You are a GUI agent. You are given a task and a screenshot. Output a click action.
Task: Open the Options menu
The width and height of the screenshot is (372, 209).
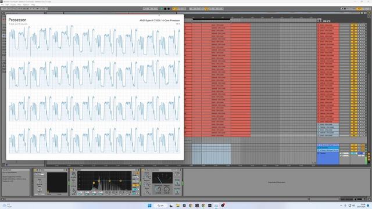click(26, 5)
